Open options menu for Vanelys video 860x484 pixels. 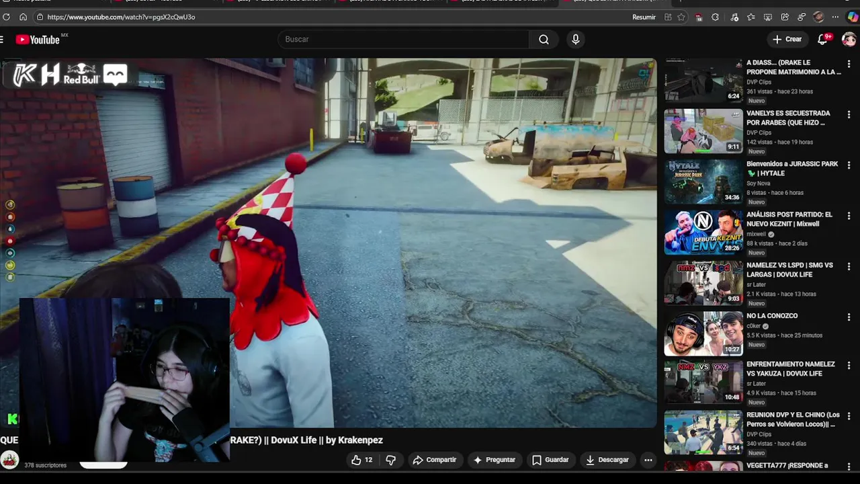point(849,115)
